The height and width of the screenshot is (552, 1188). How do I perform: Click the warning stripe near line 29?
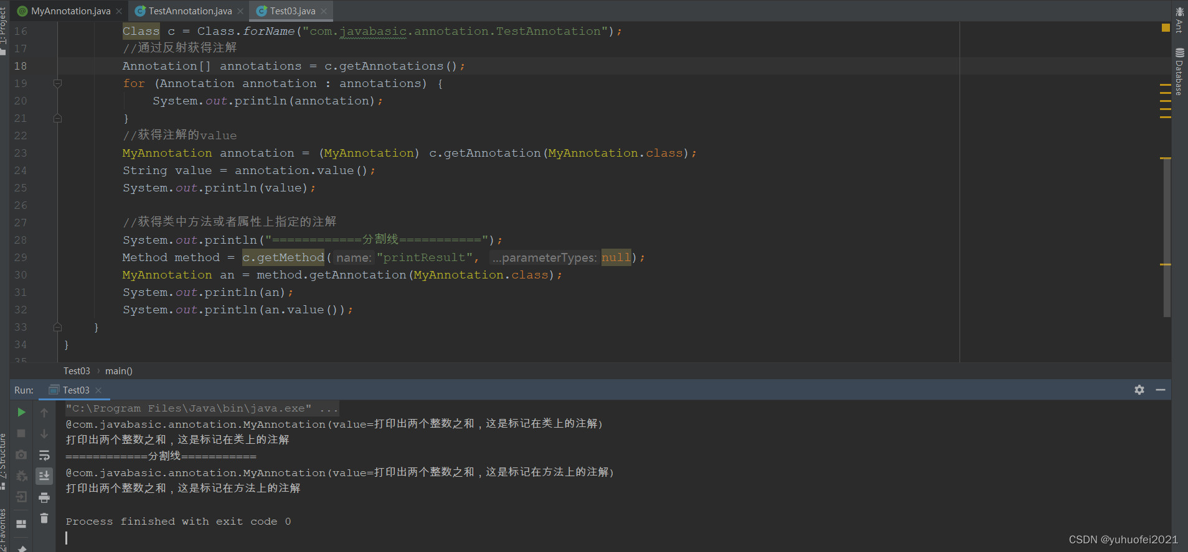pyautogui.click(x=1166, y=265)
